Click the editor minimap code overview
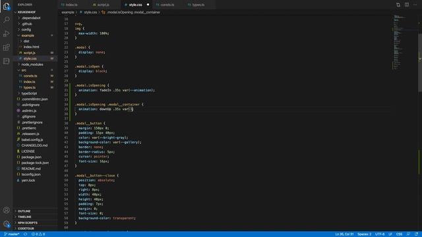The image size is (422, 237). pos(405,43)
